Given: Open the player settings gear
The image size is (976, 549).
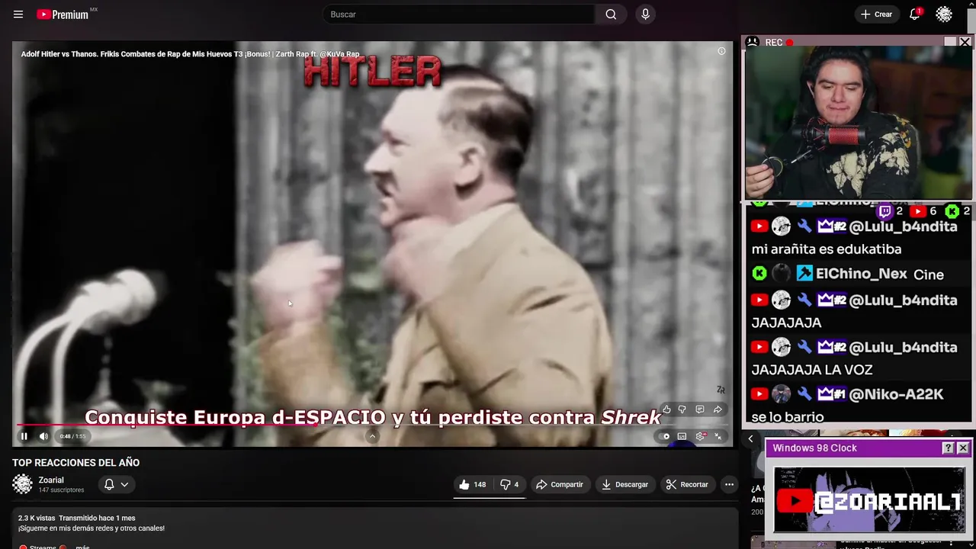Looking at the screenshot, I should 700,436.
